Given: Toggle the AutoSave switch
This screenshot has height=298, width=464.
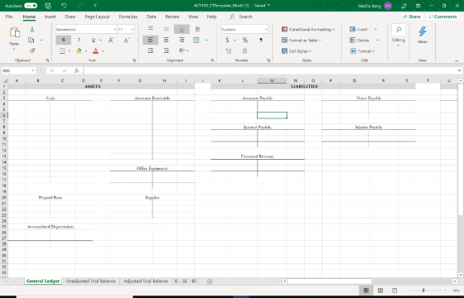Looking at the screenshot, I should [x=31, y=6].
